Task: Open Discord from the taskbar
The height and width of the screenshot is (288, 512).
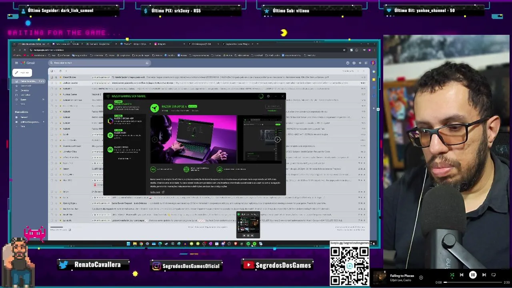Action: point(223,244)
